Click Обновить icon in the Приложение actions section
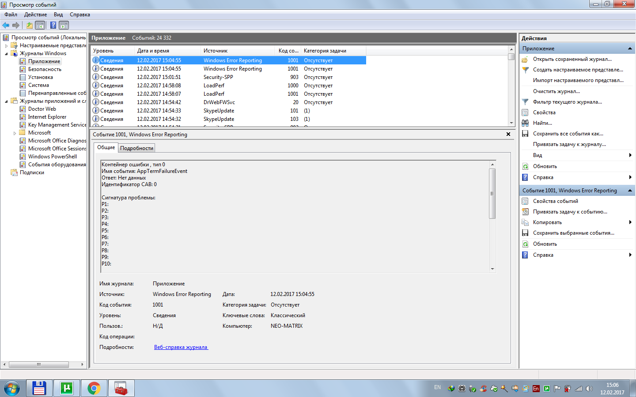This screenshot has width=636, height=397. tap(525, 166)
